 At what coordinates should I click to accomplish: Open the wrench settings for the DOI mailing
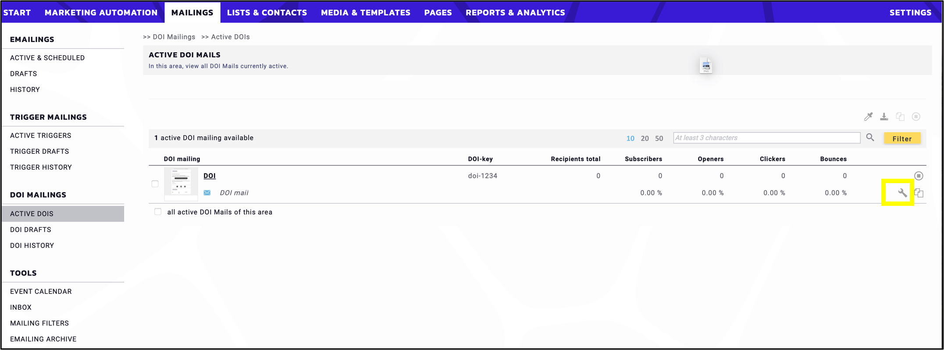(902, 193)
